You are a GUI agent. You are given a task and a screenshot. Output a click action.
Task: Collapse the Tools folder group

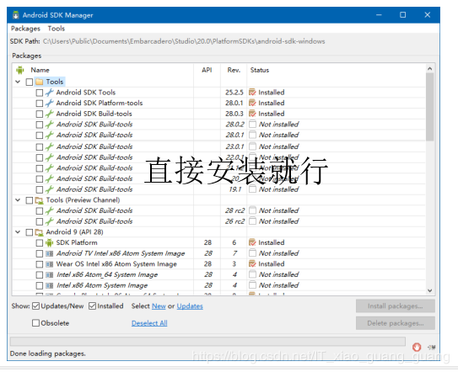click(x=18, y=82)
